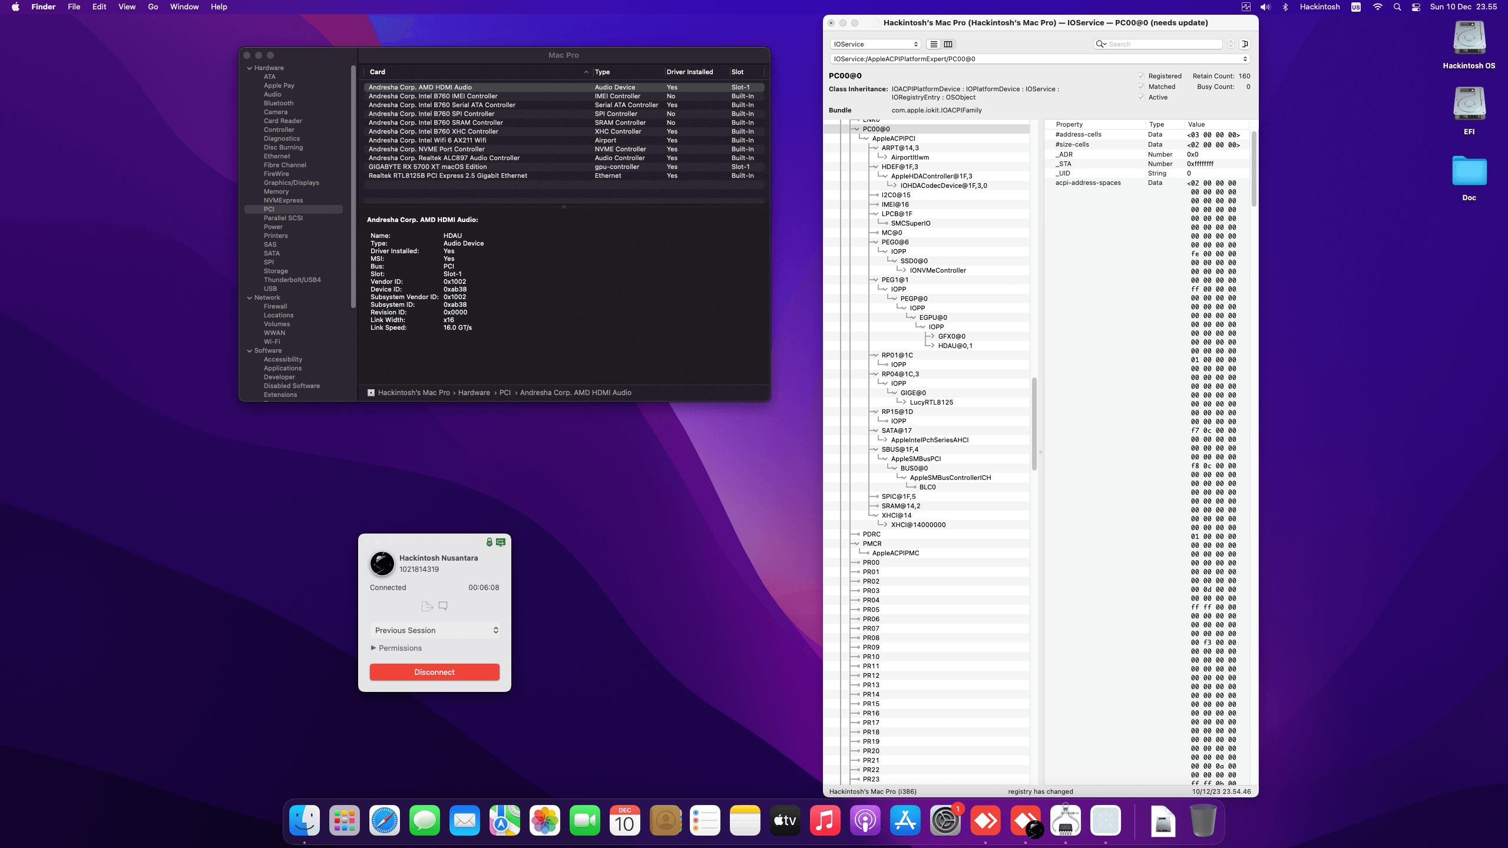The height and width of the screenshot is (848, 1508).
Task: Click the green lock security icon
Action: click(489, 542)
